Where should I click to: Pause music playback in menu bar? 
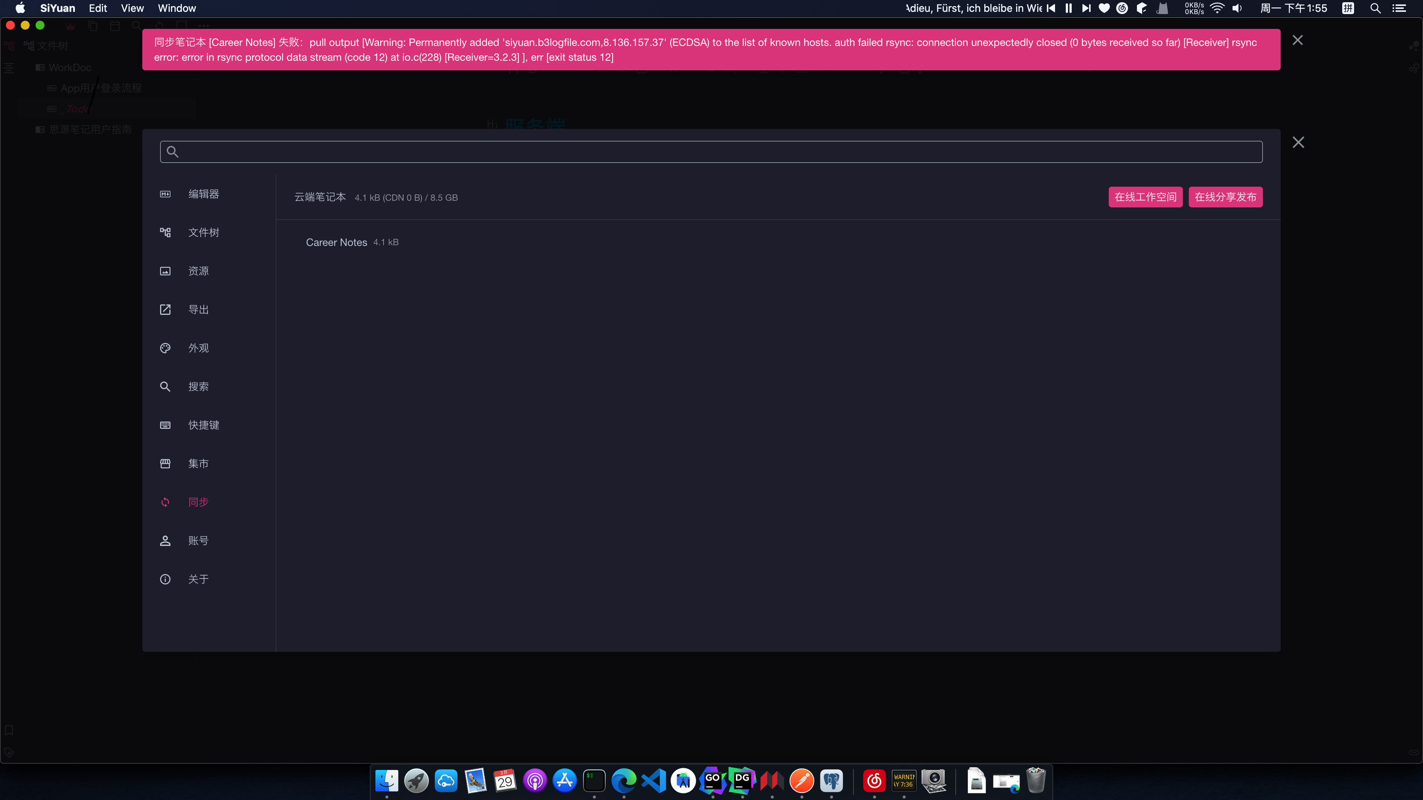click(x=1068, y=8)
